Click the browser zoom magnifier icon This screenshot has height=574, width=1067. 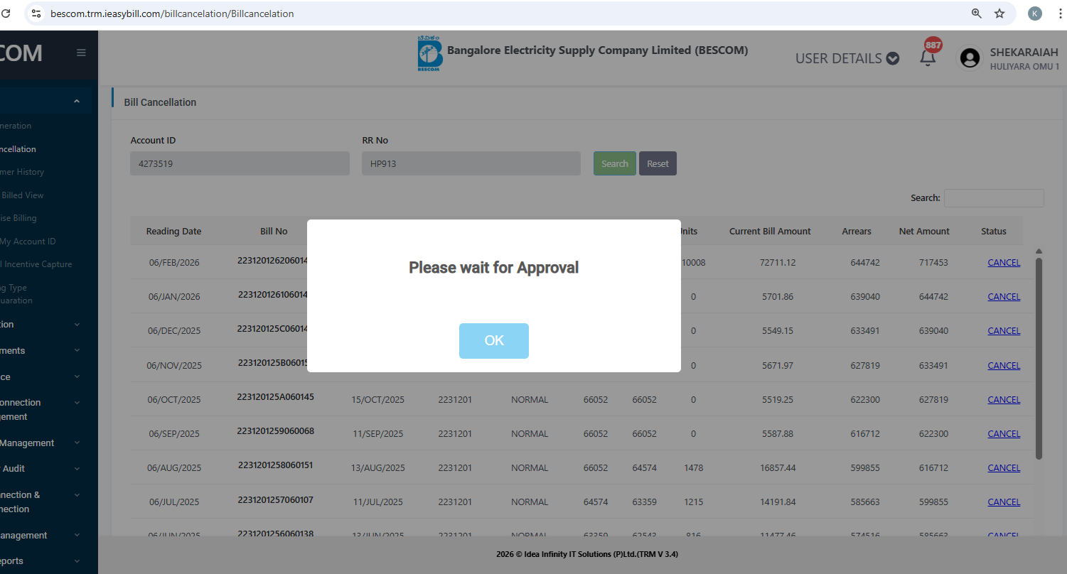pos(977,13)
